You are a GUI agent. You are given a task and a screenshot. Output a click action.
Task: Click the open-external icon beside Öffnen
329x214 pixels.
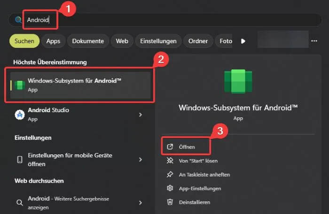170,147
